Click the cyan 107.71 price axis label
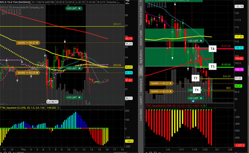The width and height of the screenshot is (249, 153). pos(239,48)
